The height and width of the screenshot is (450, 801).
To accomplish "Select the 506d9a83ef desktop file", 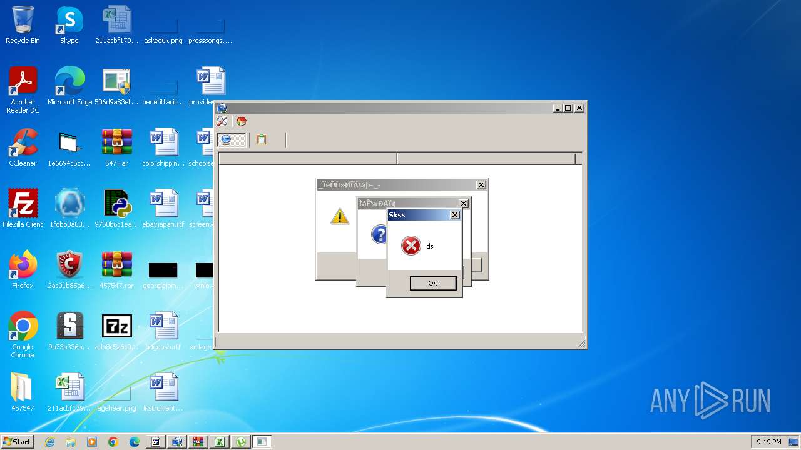I will click(x=116, y=86).
